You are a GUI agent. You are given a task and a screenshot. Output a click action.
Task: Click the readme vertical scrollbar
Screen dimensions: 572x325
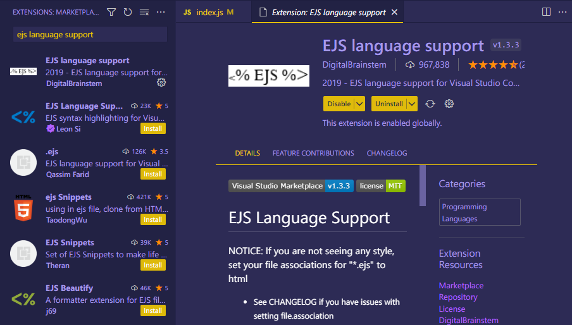(x=423, y=186)
